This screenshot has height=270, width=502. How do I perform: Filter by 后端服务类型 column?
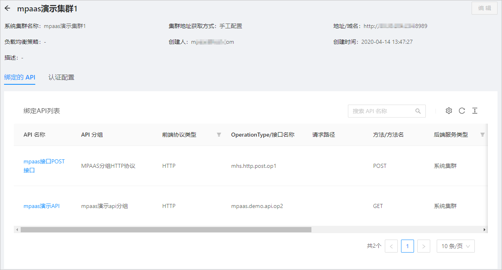click(x=483, y=135)
